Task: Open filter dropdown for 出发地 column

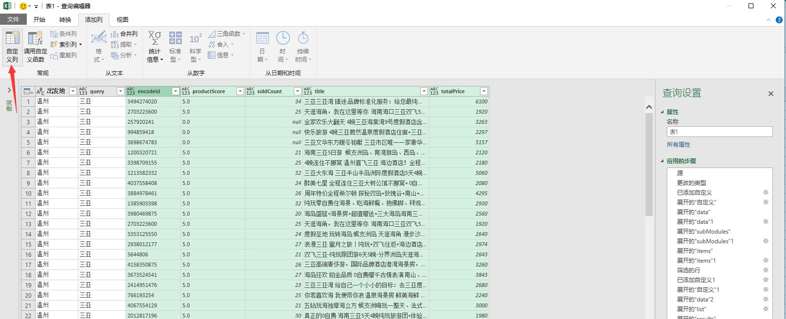Action: pyautogui.click(x=73, y=91)
